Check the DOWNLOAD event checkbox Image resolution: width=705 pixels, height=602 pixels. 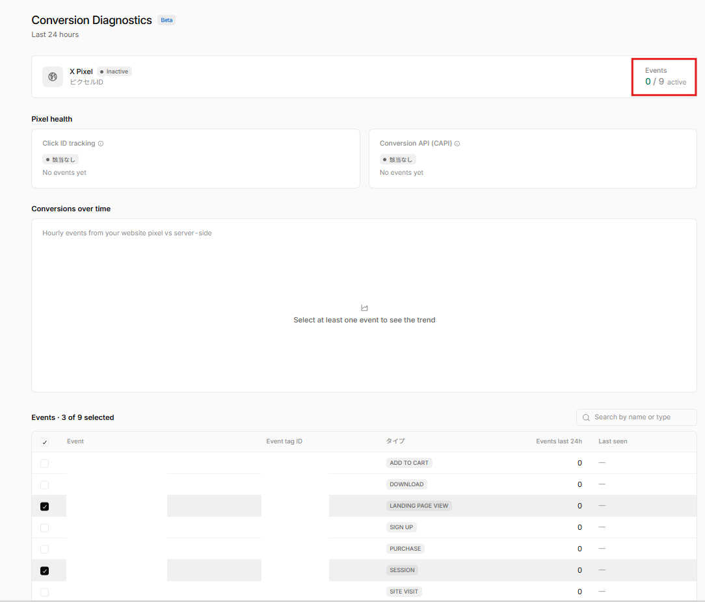(x=44, y=485)
